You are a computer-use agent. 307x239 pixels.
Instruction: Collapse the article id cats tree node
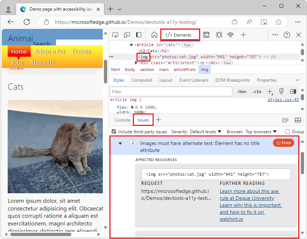pyautogui.click(x=131, y=45)
